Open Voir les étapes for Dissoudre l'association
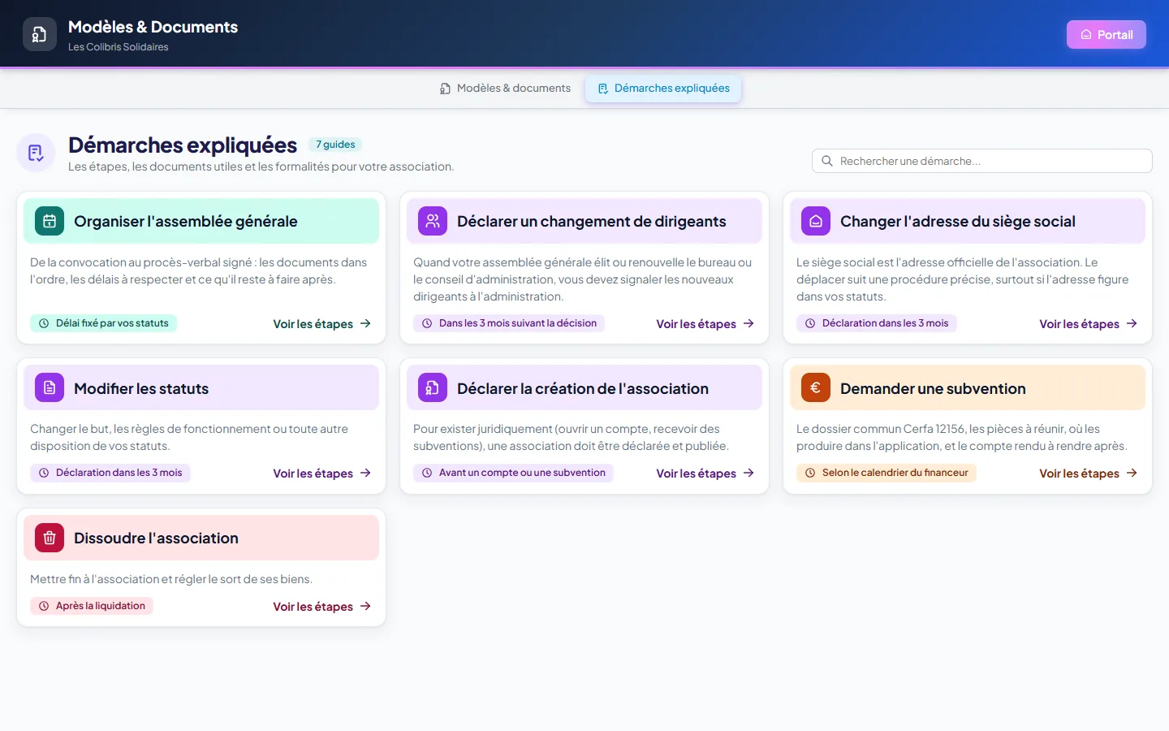The width and height of the screenshot is (1169, 731). (322, 607)
